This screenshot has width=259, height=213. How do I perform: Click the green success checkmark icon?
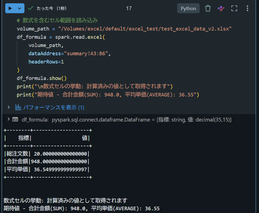30,8
